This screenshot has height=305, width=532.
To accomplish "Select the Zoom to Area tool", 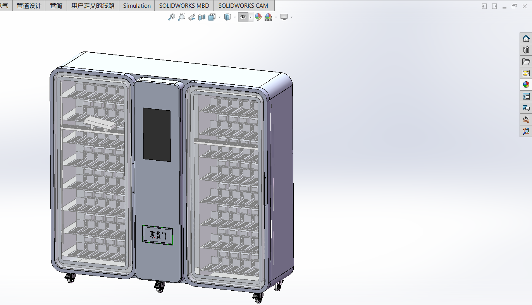I will (182, 17).
